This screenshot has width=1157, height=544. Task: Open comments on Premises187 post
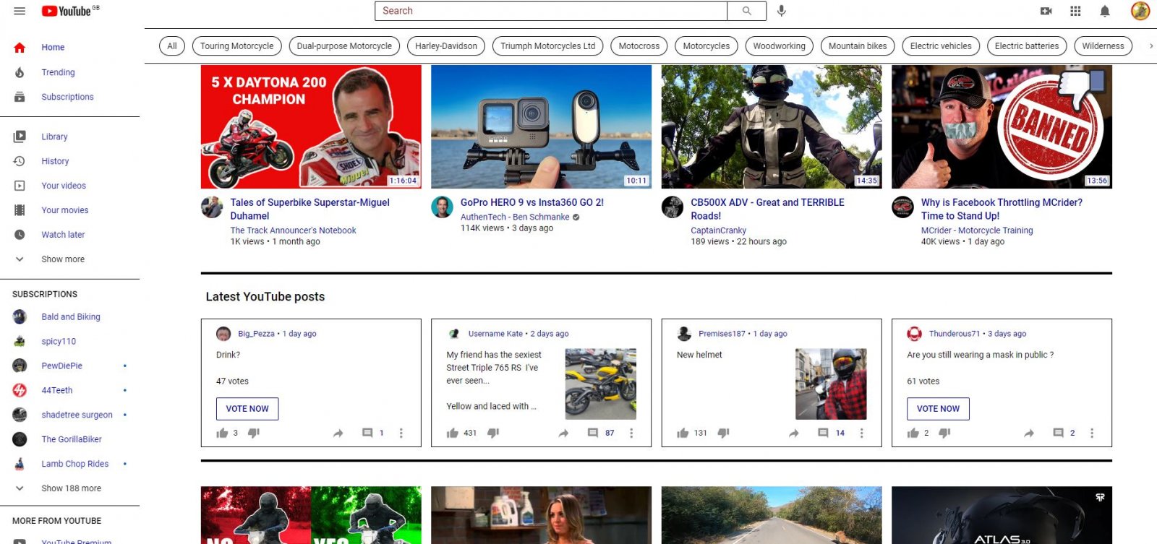tap(823, 433)
